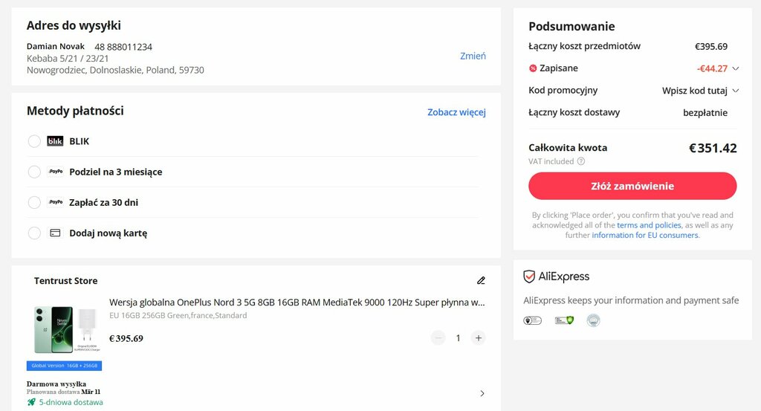Image resolution: width=761 pixels, height=411 pixels.
Task: Click the red Zapisane discount badge icon
Action: click(x=532, y=68)
